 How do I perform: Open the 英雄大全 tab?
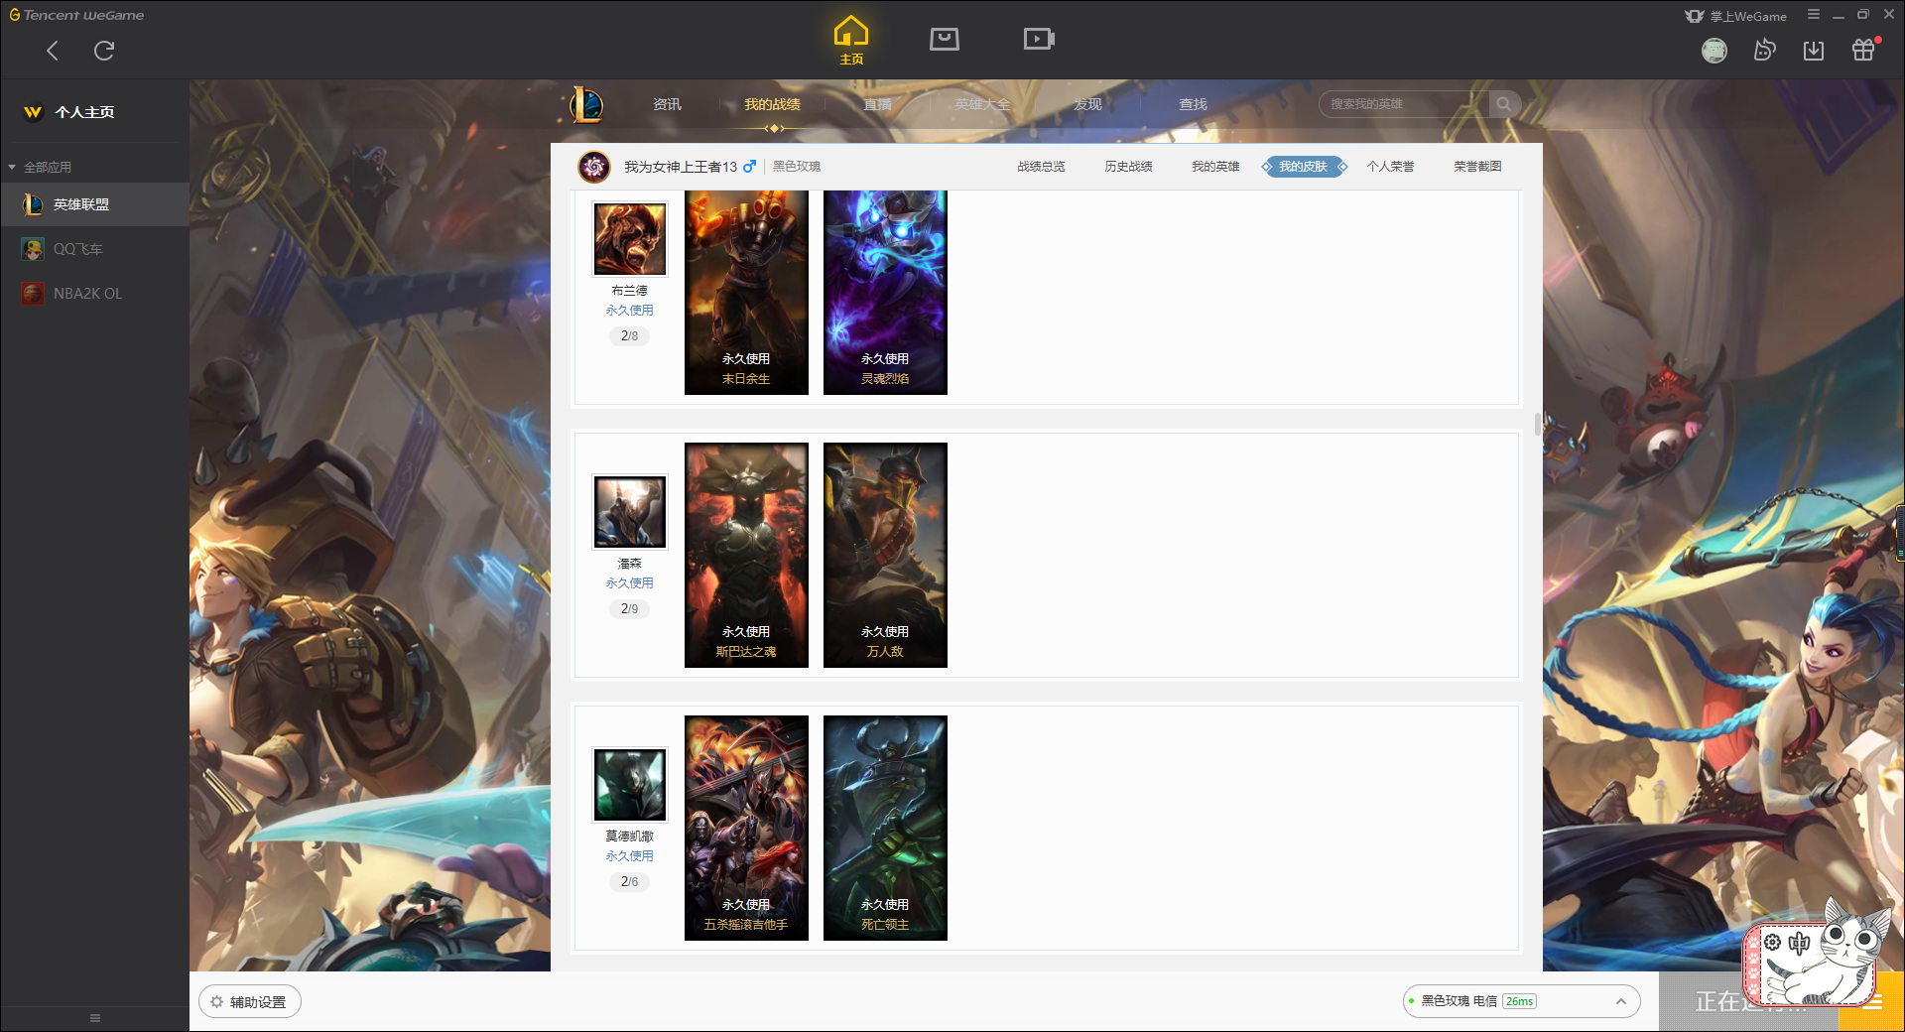[982, 104]
